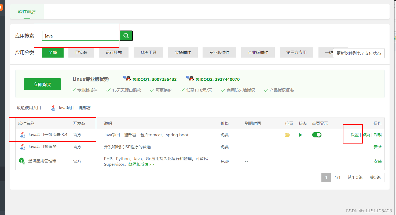
Task: Filter by 宝塔插件 category
Action: 183,52
